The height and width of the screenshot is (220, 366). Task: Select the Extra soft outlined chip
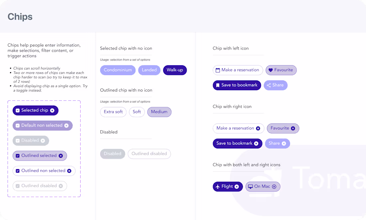[x=113, y=112]
